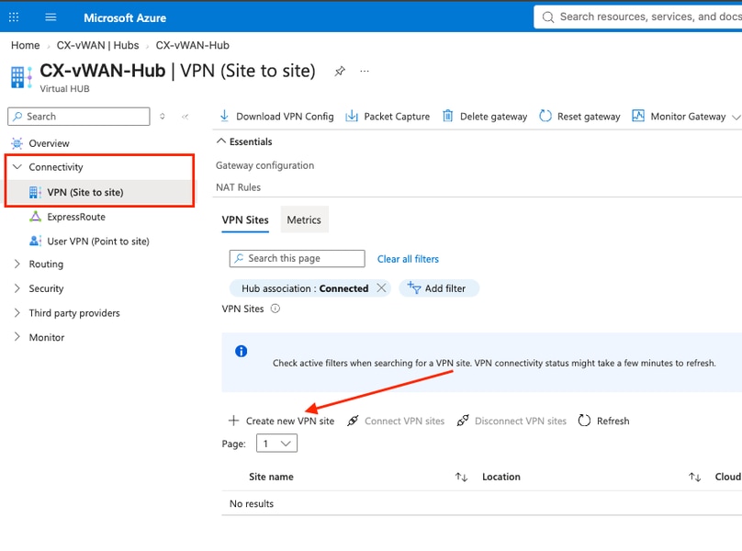
Task: Collapse the Essentials section
Action: click(x=244, y=141)
